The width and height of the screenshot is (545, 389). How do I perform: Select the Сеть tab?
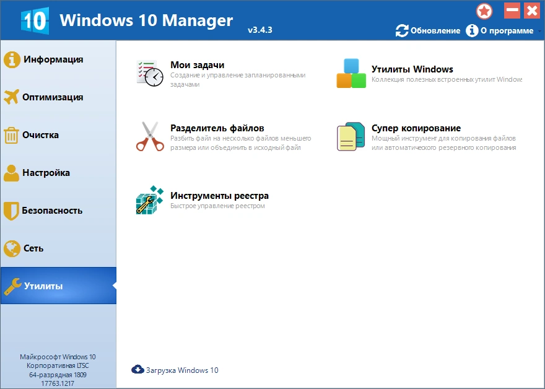(58, 248)
